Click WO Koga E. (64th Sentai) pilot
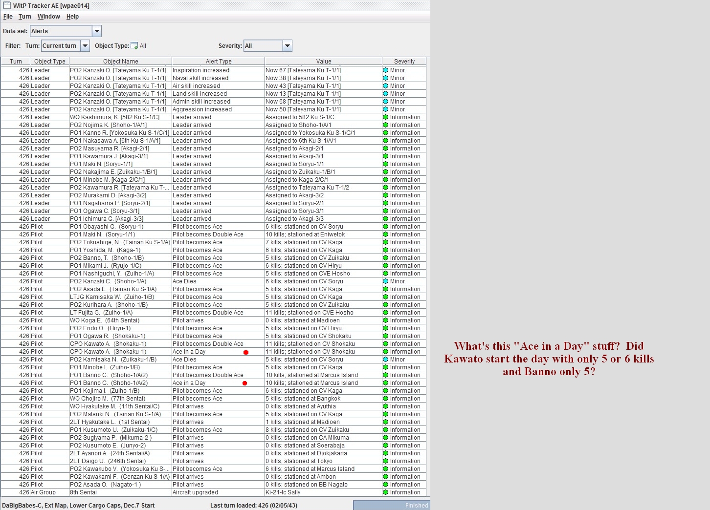Viewport: 710px width, 510px height. pos(105,320)
